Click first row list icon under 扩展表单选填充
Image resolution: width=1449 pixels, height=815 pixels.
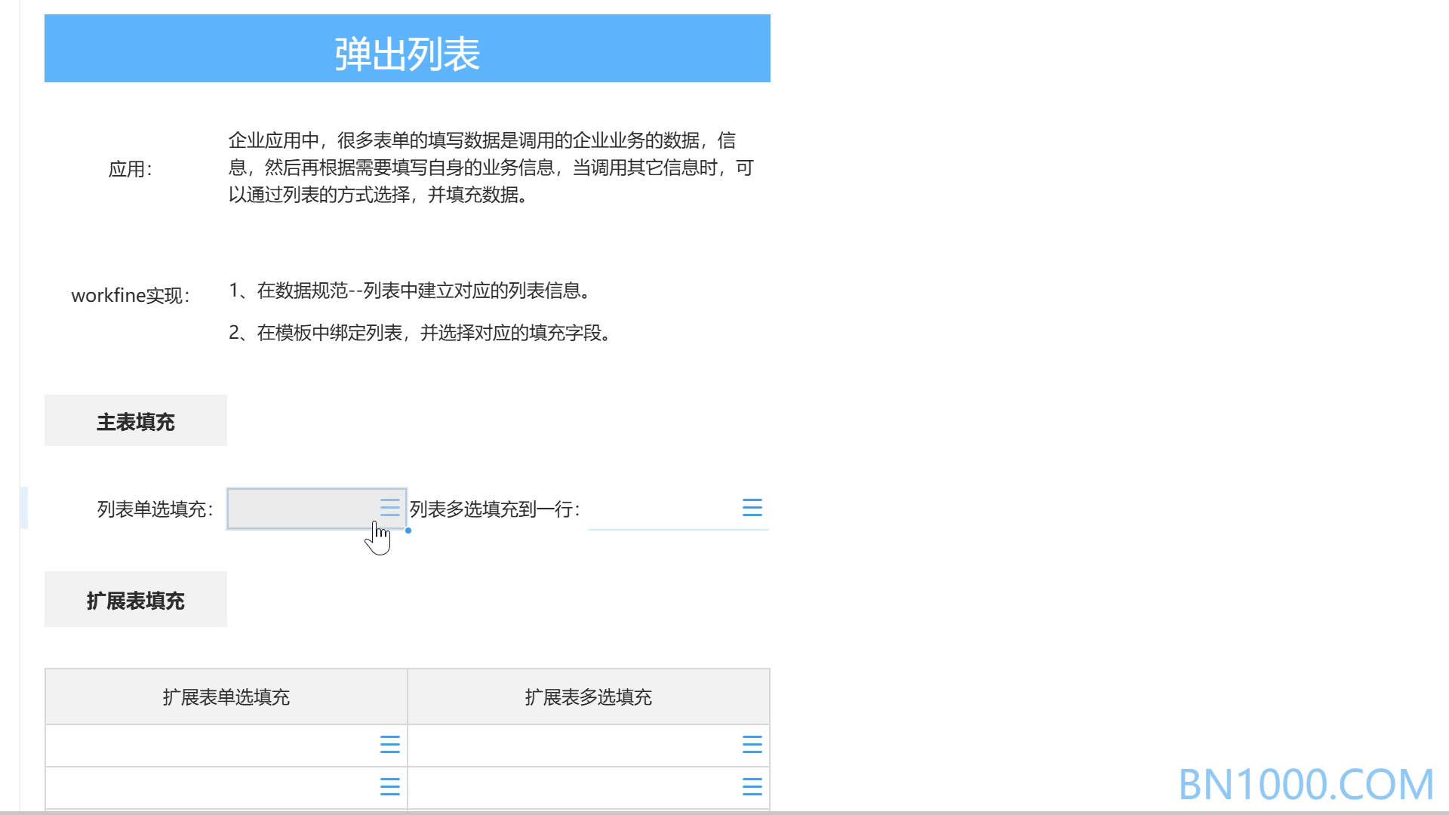click(x=389, y=745)
